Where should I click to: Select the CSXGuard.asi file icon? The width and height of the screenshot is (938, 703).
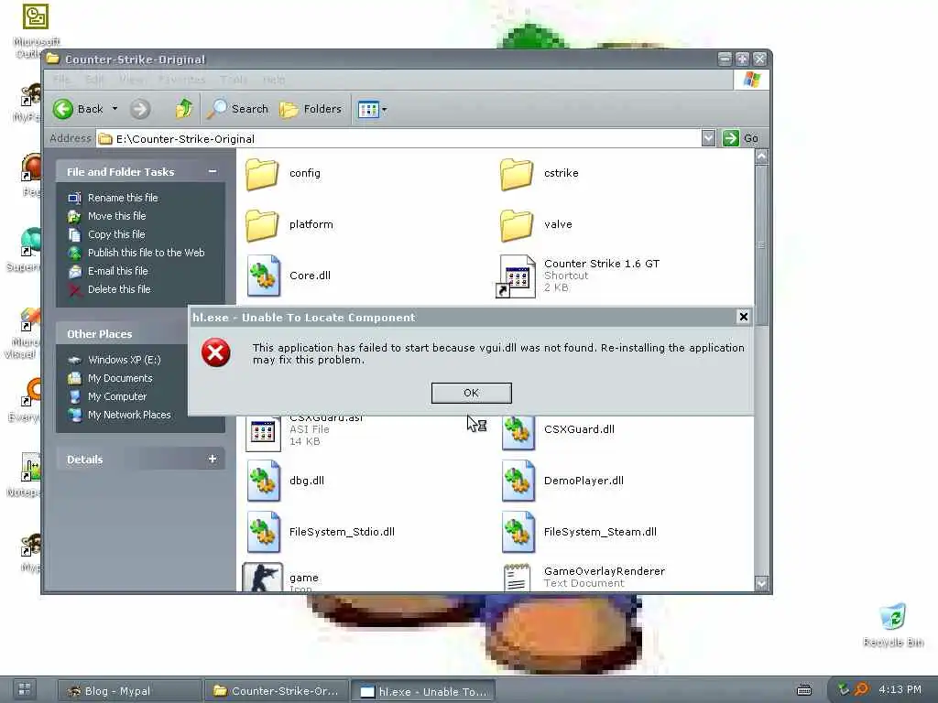tap(263, 433)
